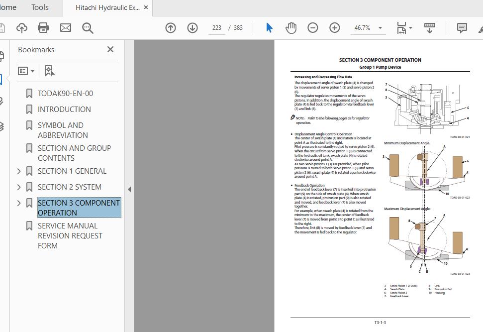Screen dimensions: 483x332
Task: Click the 'Minimum Displacement Angle:' figure label
Action: [407, 143]
